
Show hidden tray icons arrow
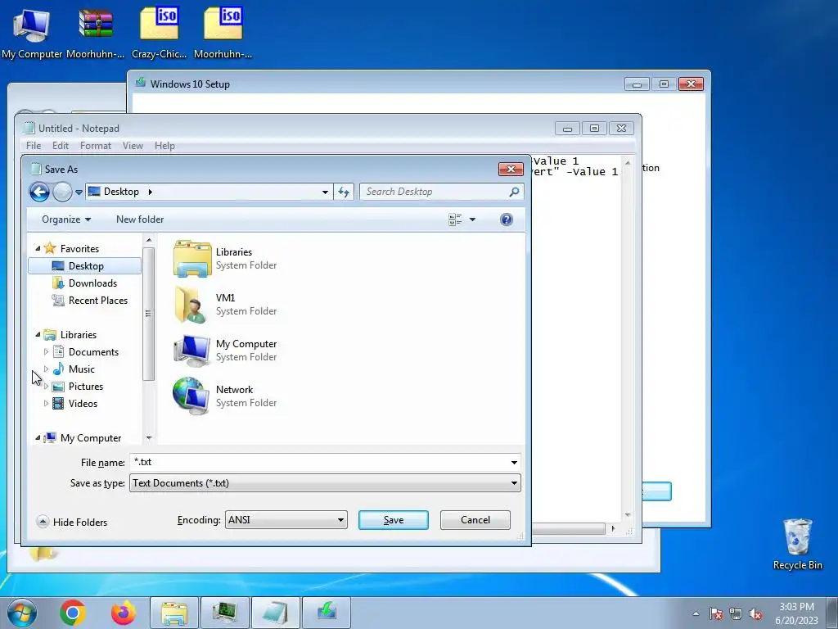696,613
